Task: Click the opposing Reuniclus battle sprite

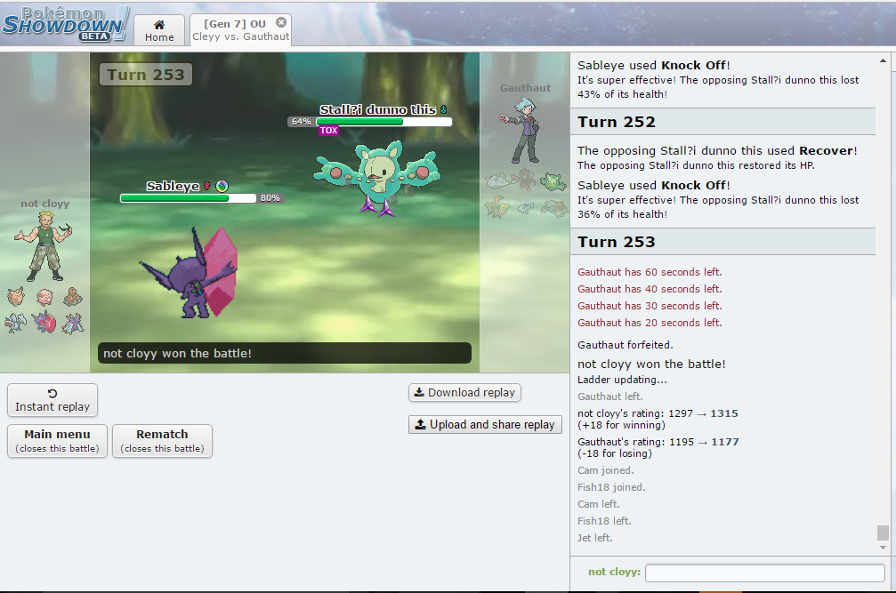Action: 377,179
